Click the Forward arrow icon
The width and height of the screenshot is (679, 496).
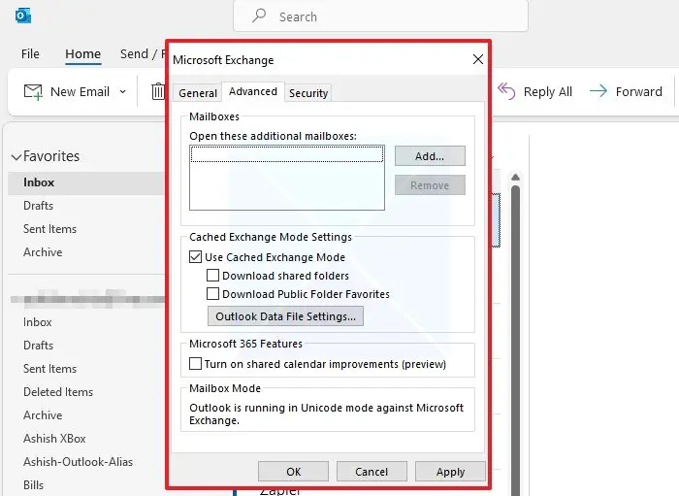[x=598, y=91]
